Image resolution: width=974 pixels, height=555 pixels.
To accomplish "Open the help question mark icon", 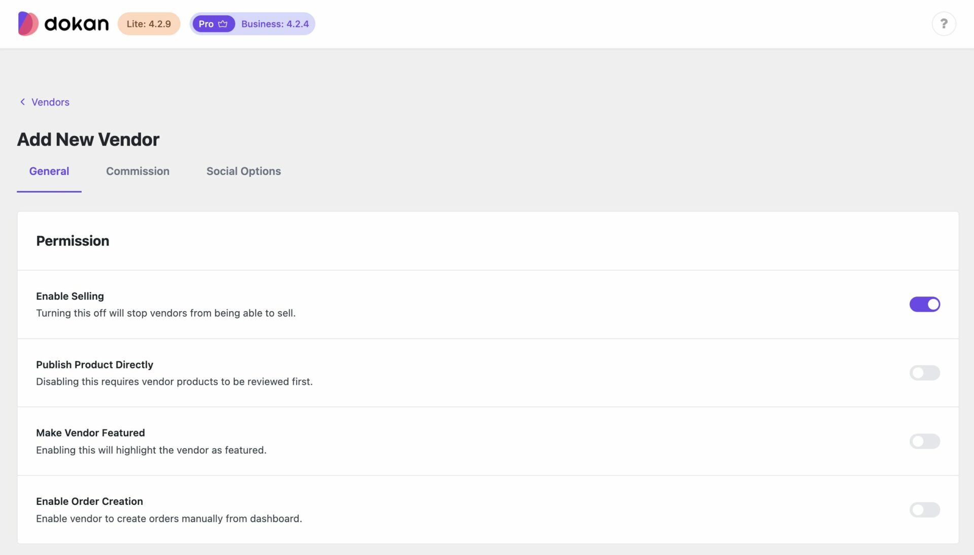I will [x=944, y=23].
